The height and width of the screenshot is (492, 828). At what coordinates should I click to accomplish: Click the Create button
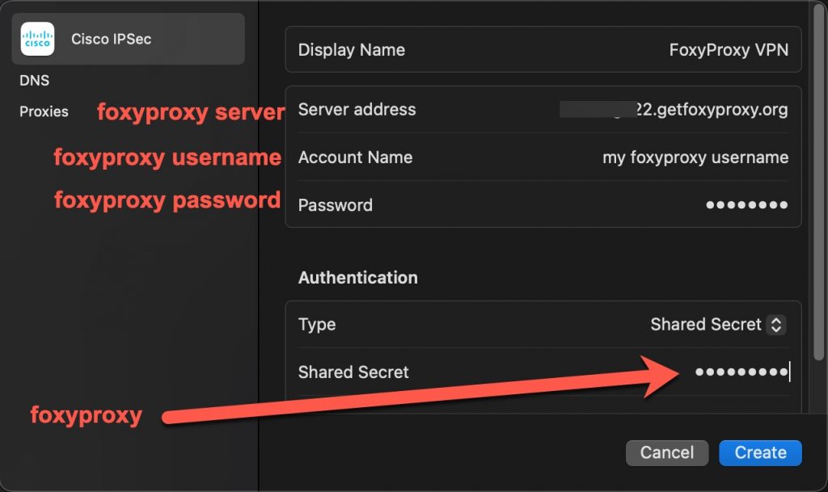coord(760,452)
